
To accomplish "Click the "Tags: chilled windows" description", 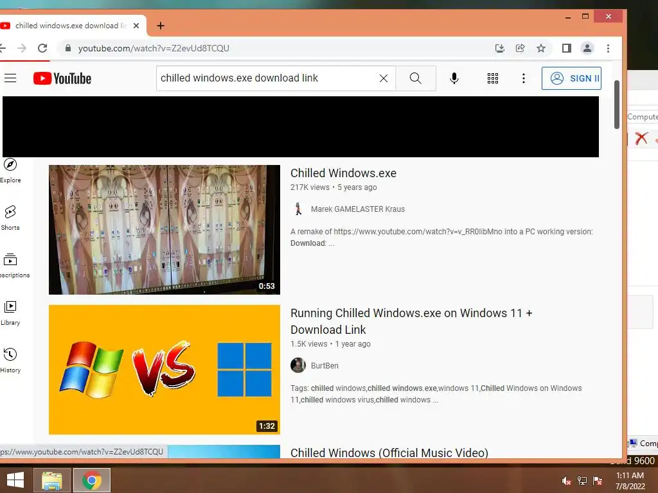I will [x=436, y=394].
